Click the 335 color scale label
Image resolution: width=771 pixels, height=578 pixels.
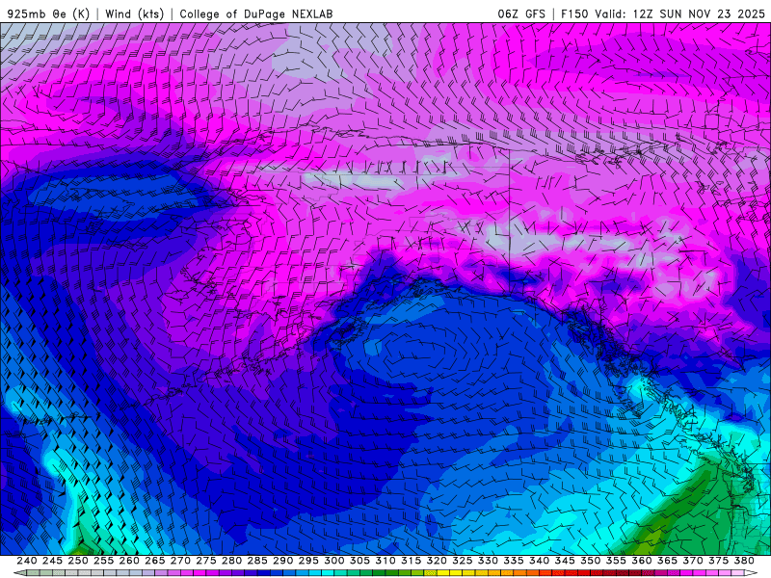pos(514,561)
